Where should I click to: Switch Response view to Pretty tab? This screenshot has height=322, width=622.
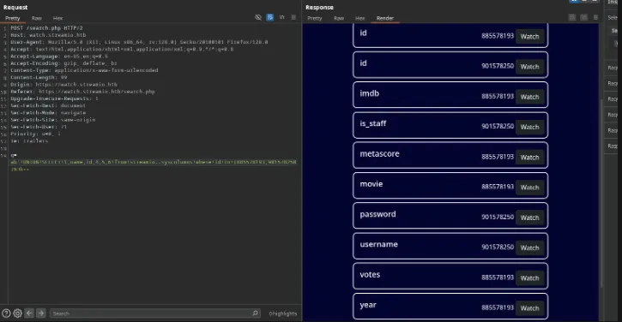(x=315, y=18)
